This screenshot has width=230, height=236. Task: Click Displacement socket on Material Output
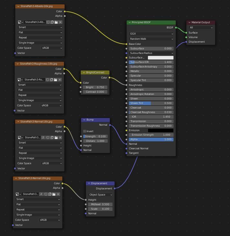186,42
